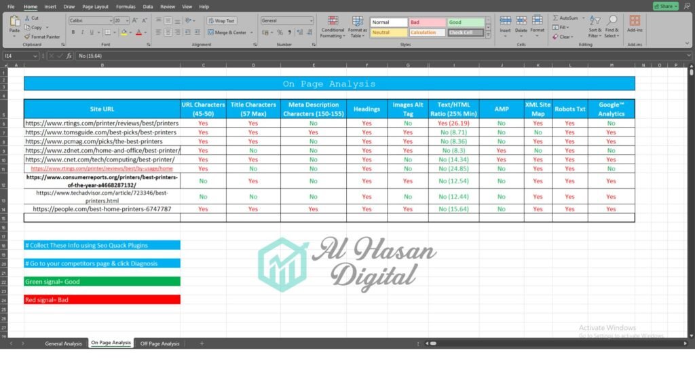Click the cell borders icon

[x=107, y=33]
